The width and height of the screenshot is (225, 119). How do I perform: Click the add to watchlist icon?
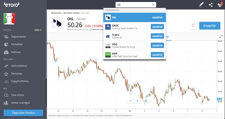coord(194,26)
